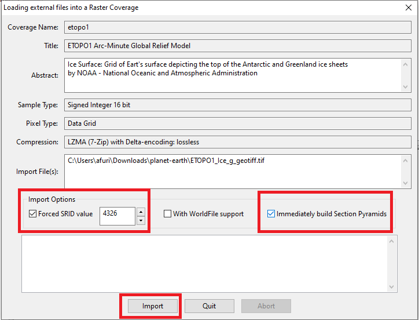
Task: Uncheck the Forced SRID value checkbox
Action: tap(32, 214)
